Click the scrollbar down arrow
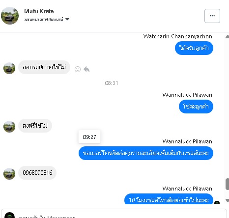The height and width of the screenshot is (218, 229). point(227,200)
